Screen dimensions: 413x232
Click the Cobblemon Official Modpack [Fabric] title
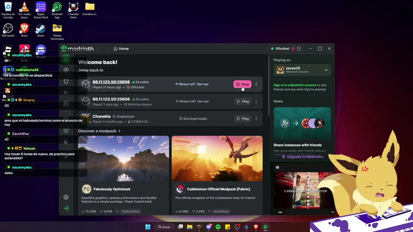(218, 189)
